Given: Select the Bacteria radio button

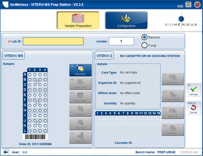Looking at the screenshot, I should click(144, 37).
